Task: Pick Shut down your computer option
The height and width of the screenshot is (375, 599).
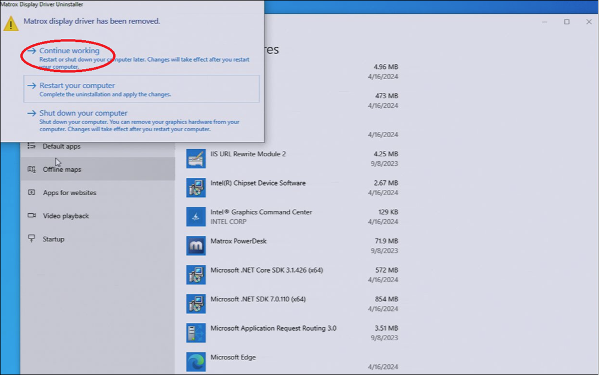Action: (x=83, y=113)
